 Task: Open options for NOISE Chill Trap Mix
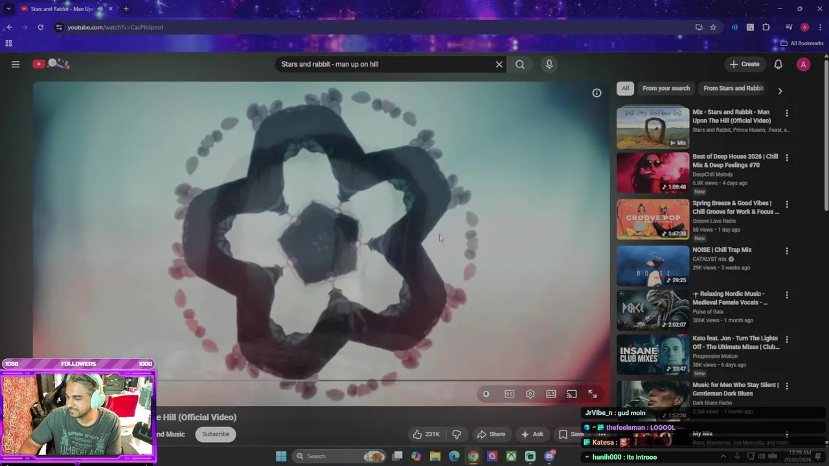(787, 250)
